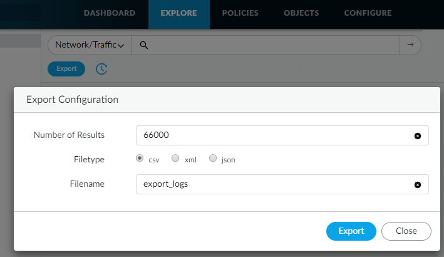
Task: Close the Export Configuration dialog
Action: (406, 231)
